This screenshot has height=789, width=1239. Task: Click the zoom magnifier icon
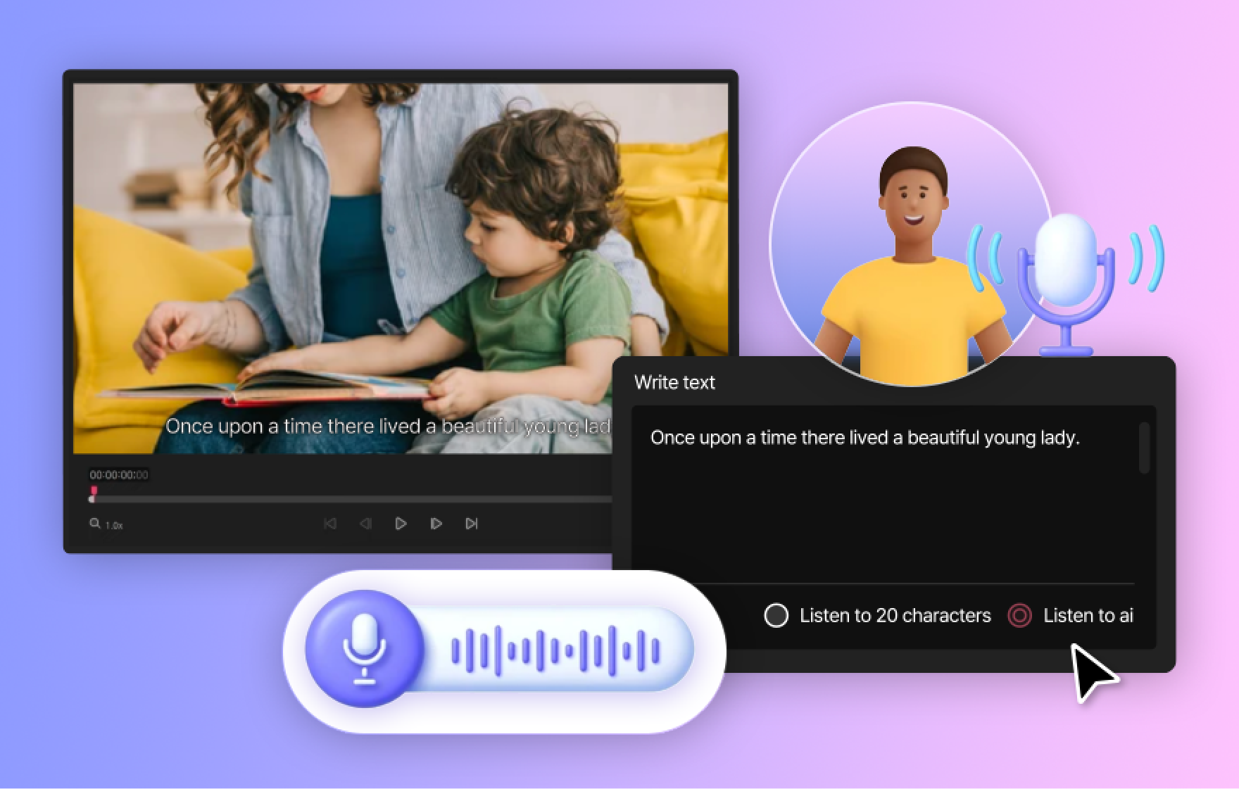[x=94, y=524]
